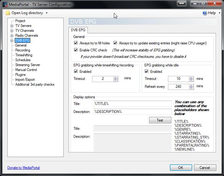Click the Description format field with %DESCRIPTION%
Screen dimensions: 224x176
point(133,112)
